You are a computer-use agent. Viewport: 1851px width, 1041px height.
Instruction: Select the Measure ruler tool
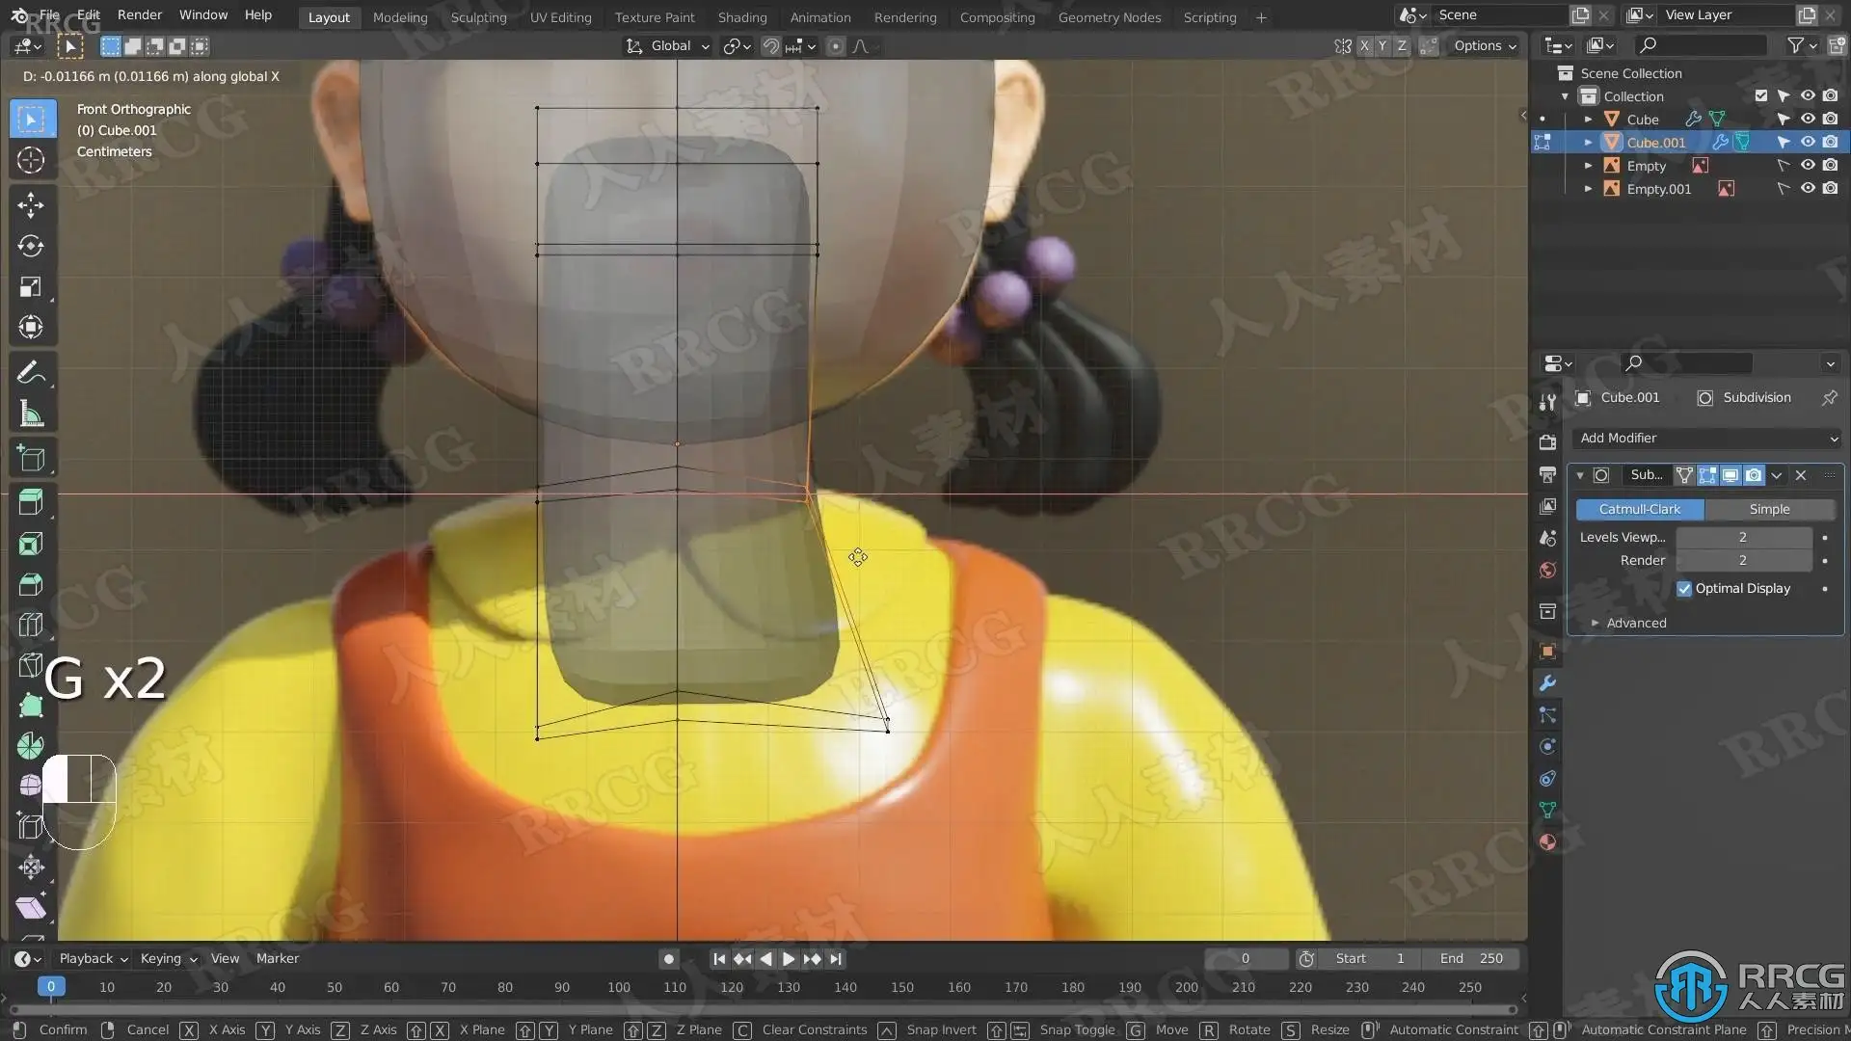(31, 414)
